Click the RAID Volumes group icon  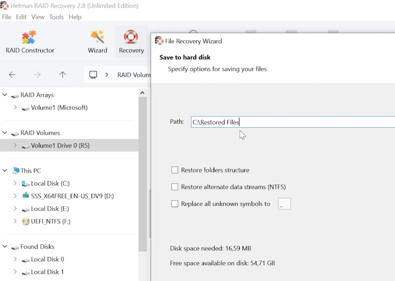(15, 133)
